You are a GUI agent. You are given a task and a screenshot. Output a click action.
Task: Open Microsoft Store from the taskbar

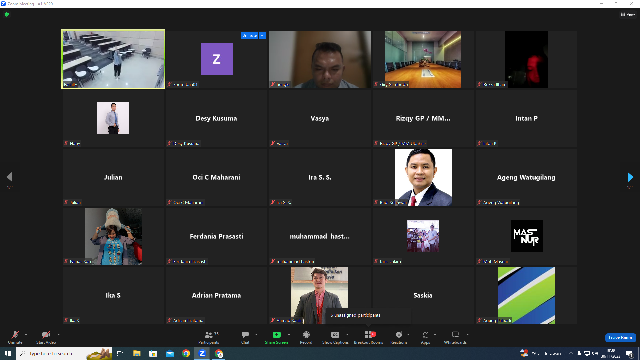[153, 353]
